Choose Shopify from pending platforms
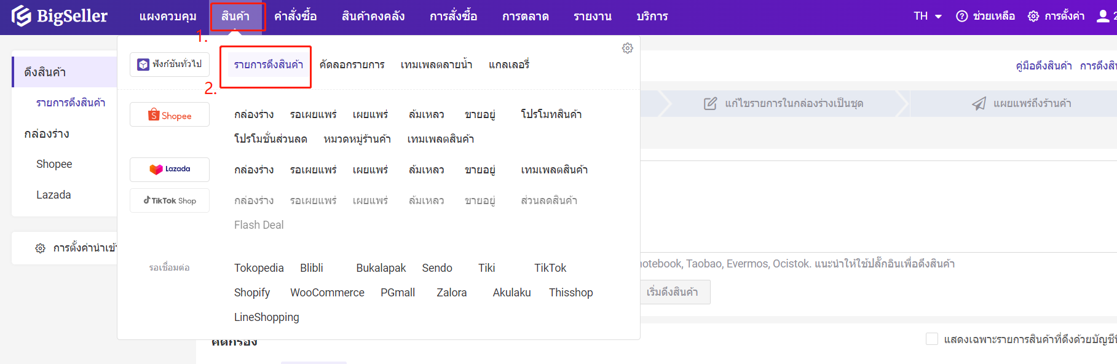The image size is (1117, 364). tap(252, 293)
